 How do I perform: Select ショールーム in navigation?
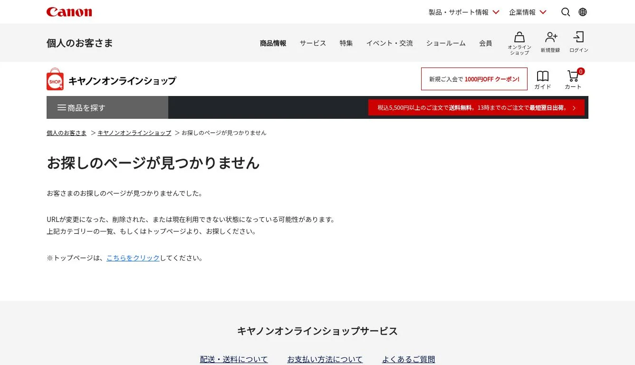tap(446, 43)
